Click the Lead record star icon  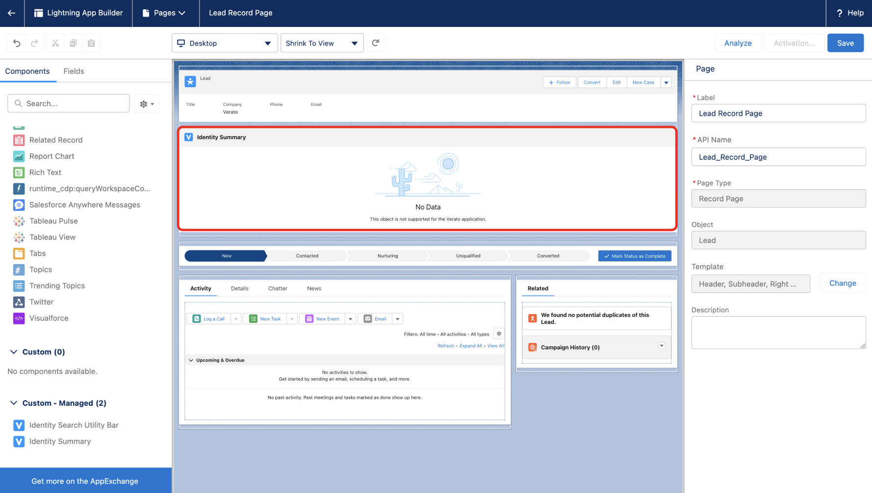[x=190, y=81]
